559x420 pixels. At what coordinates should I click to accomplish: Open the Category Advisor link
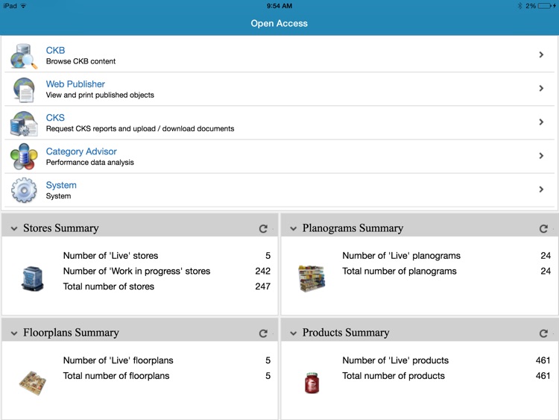tap(81, 151)
